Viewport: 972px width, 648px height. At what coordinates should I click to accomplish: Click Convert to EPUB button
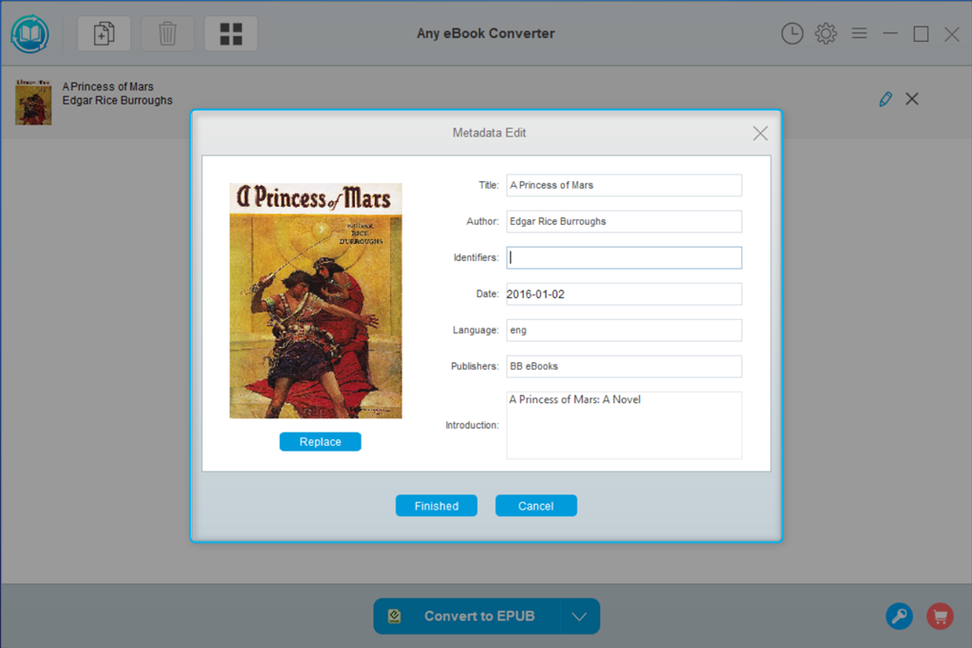point(467,616)
